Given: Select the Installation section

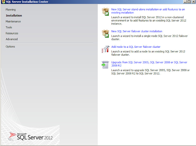Looking at the screenshot, I should tap(14, 16).
